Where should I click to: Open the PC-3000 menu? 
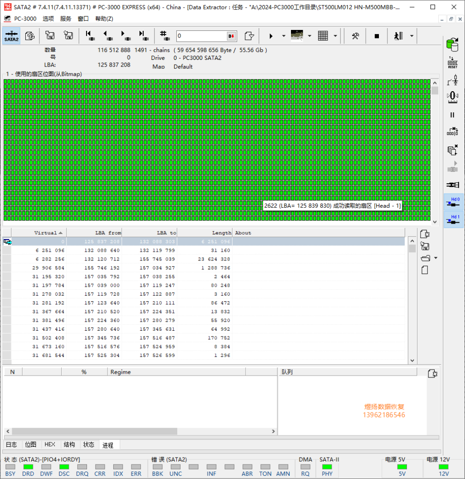click(25, 19)
